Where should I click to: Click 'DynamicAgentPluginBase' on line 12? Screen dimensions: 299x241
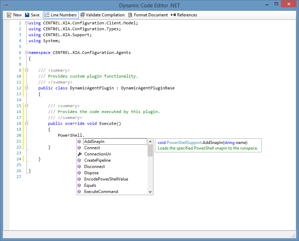[x=148, y=88]
